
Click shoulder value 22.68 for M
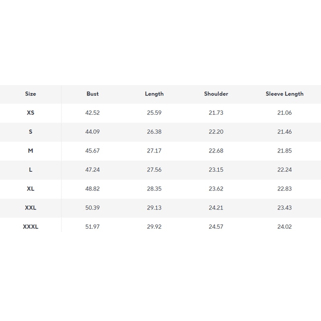click(x=216, y=151)
